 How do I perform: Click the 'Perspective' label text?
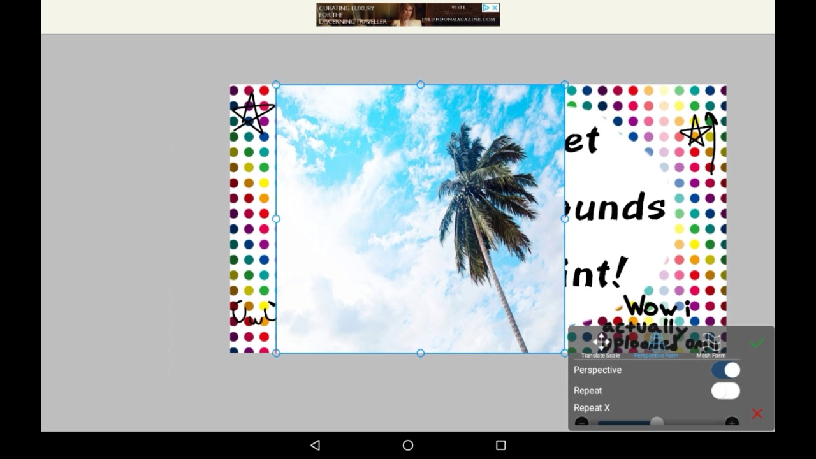(x=597, y=370)
